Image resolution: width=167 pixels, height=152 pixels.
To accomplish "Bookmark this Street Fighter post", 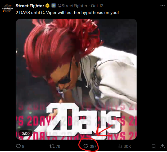I will click(154, 146).
